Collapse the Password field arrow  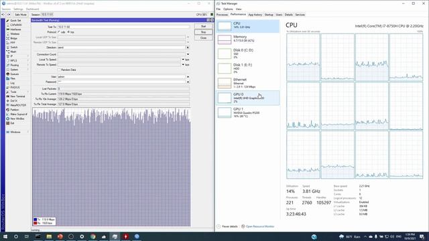tap(188, 82)
